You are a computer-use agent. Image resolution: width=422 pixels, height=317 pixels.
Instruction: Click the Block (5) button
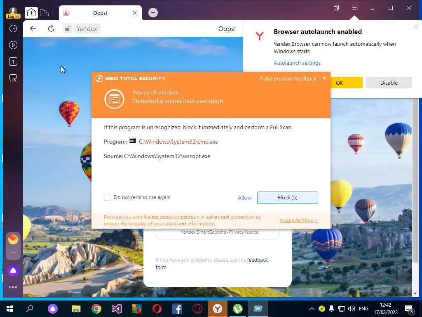tap(287, 198)
